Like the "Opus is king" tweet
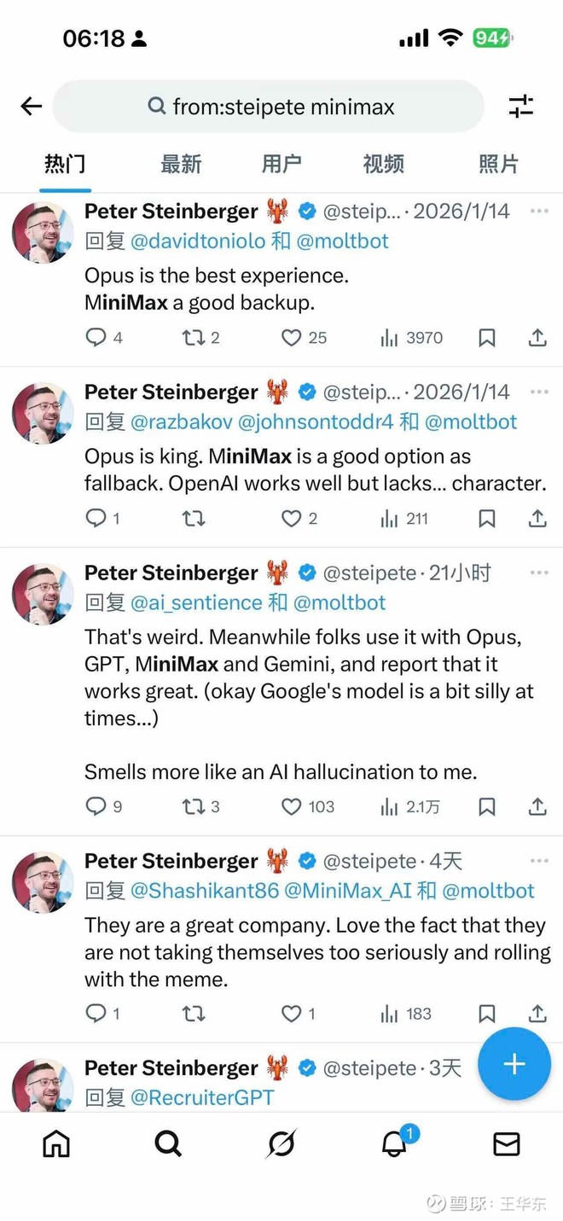 [292, 518]
